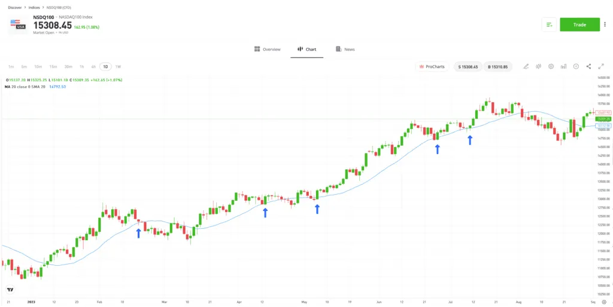Image resolution: width=613 pixels, height=307 pixels.
Task: Click the add/compare plus circle icon
Action: [576, 67]
